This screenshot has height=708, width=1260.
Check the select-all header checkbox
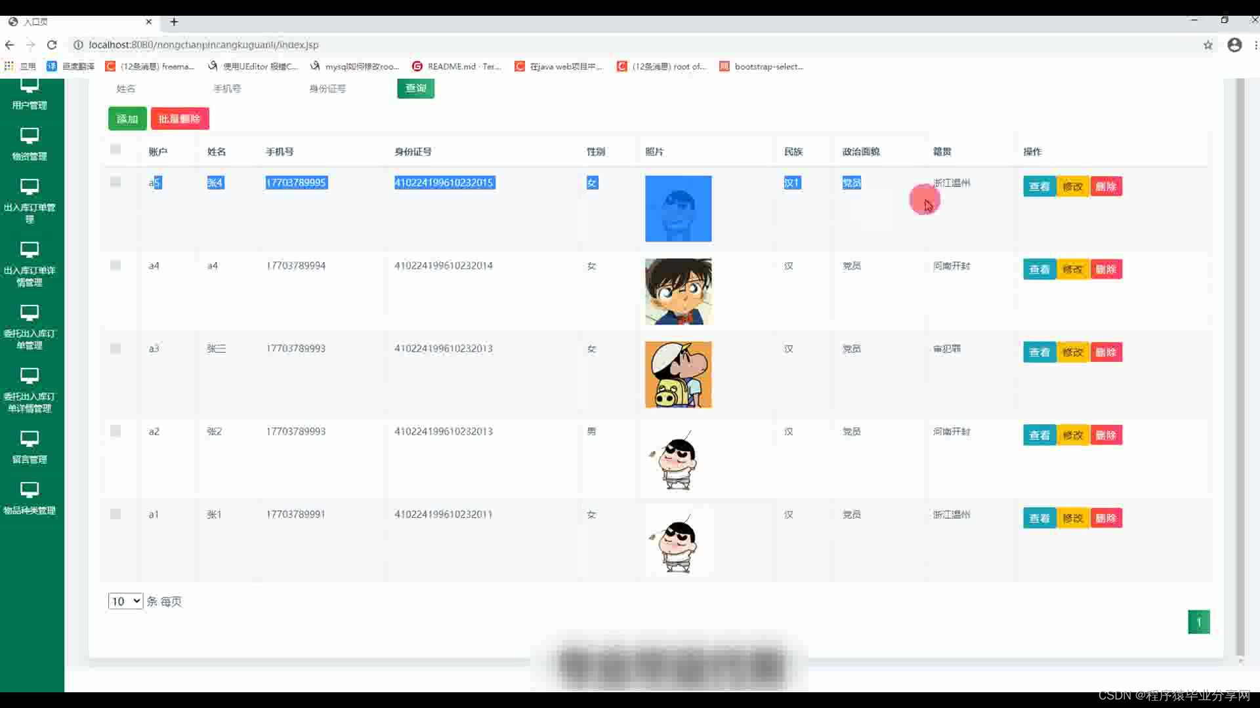click(115, 149)
